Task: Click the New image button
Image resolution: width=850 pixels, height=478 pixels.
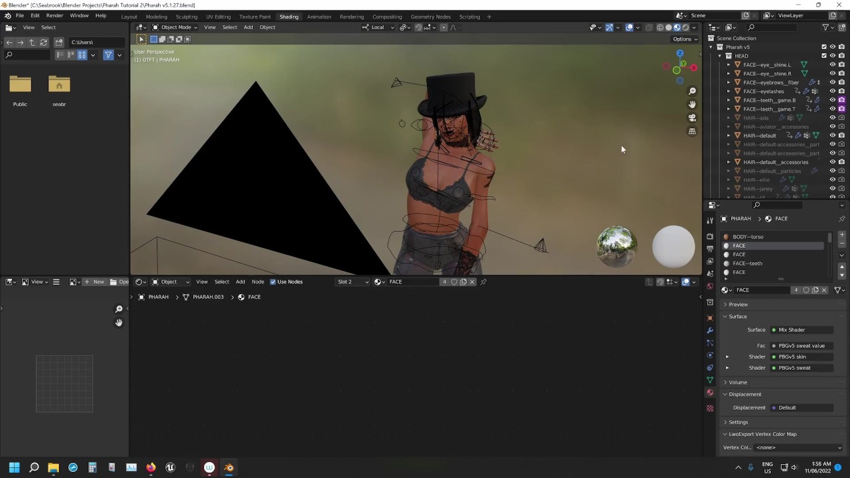Action: click(x=94, y=282)
